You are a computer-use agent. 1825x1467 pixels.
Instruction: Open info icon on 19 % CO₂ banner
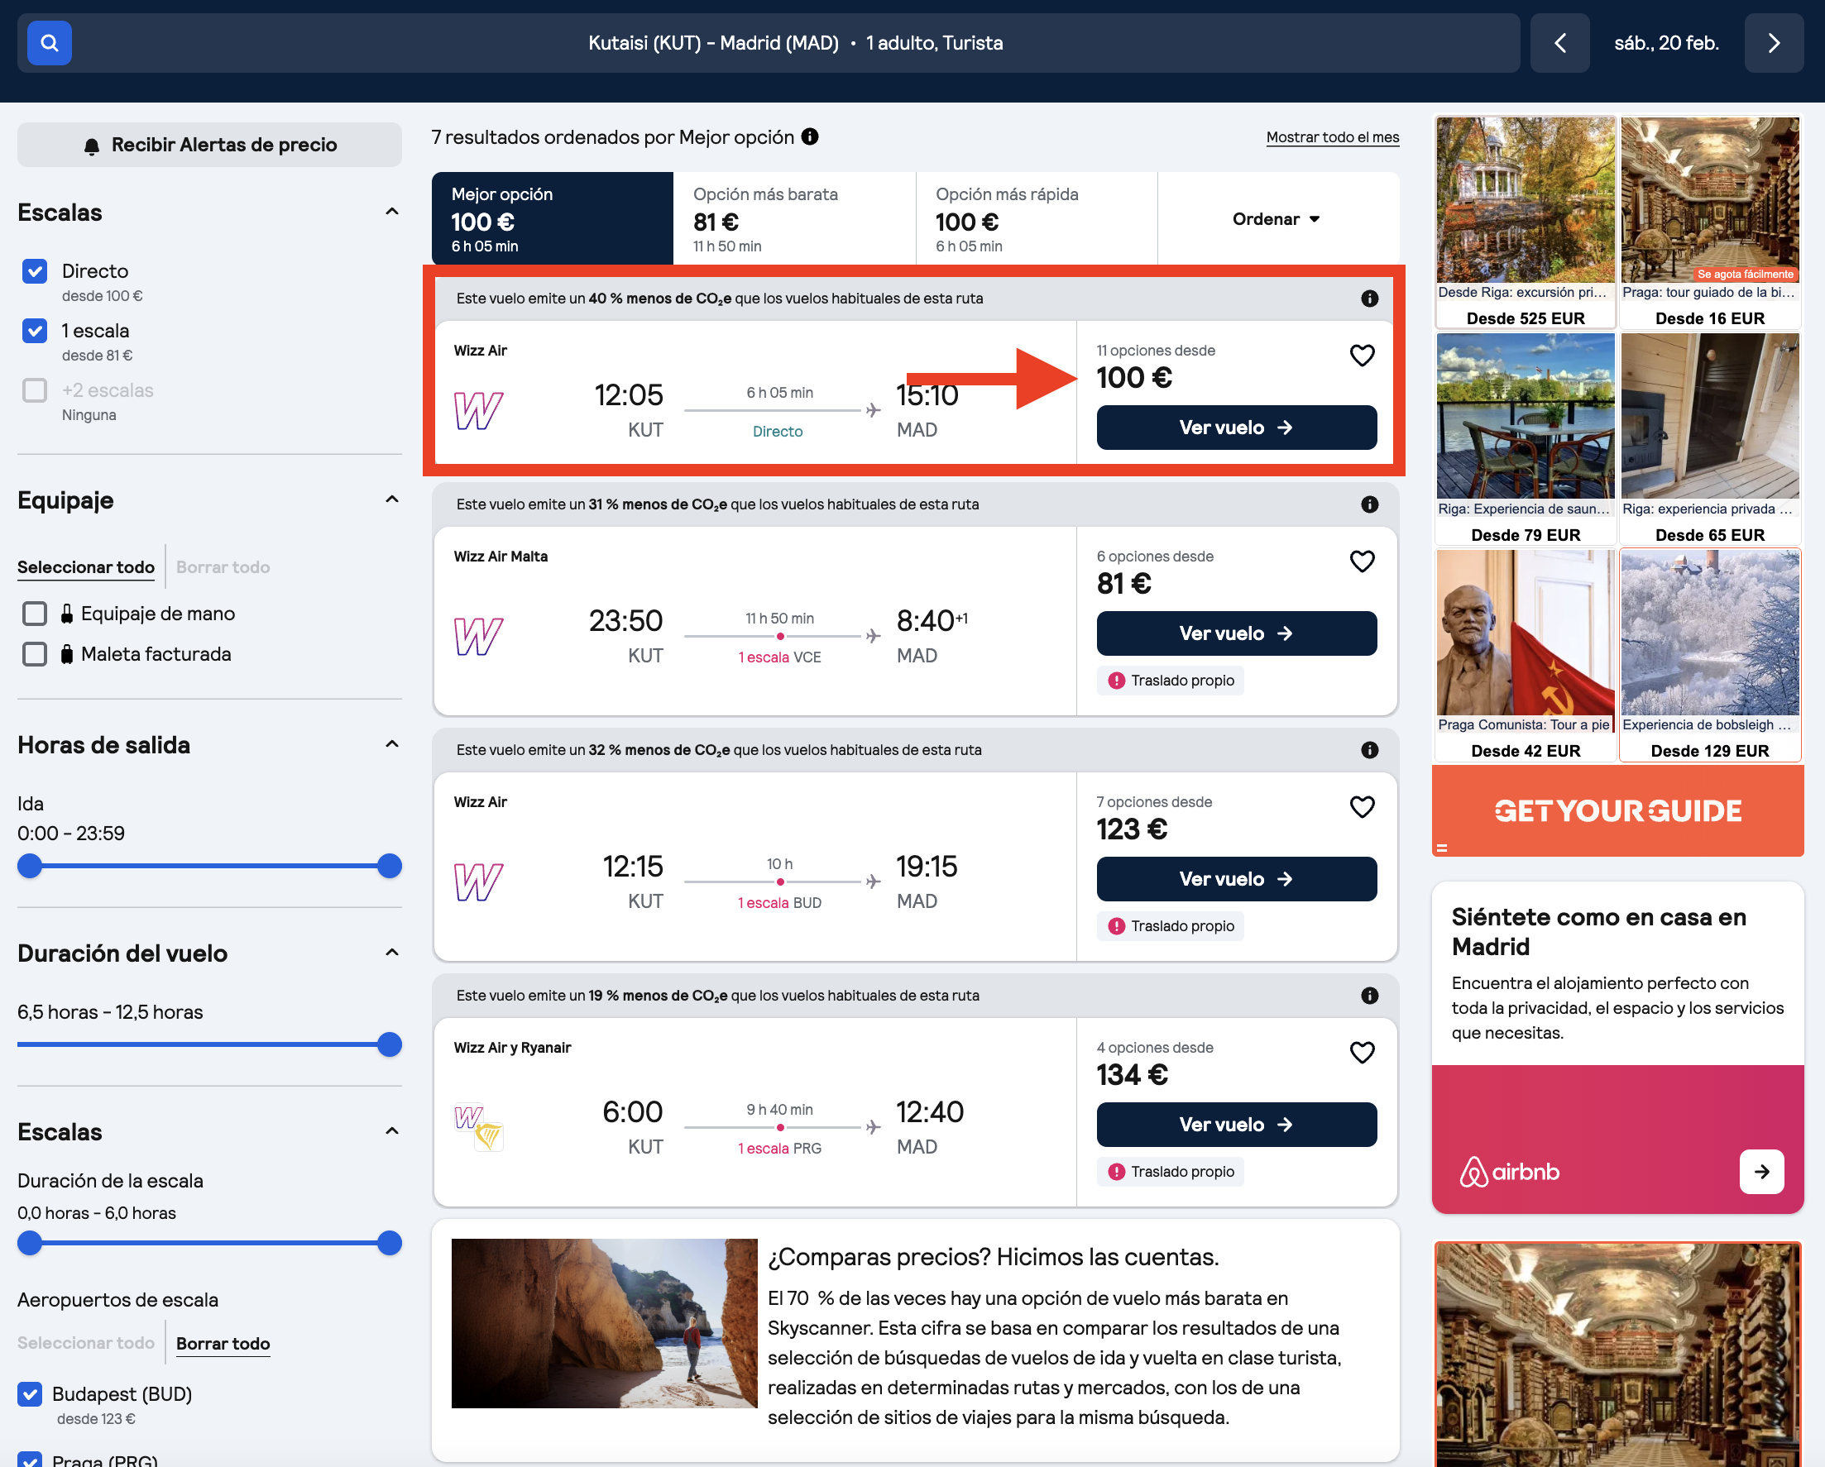click(x=1368, y=996)
